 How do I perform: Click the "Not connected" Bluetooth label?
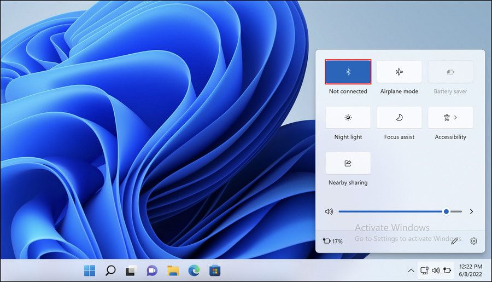point(348,91)
